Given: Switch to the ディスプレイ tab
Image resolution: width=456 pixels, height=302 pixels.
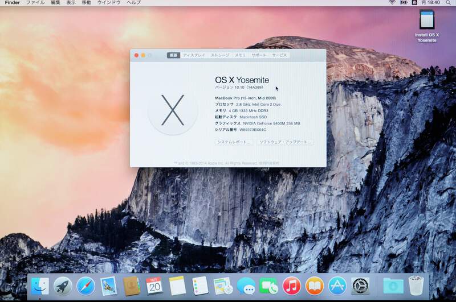Looking at the screenshot, I should click(194, 55).
